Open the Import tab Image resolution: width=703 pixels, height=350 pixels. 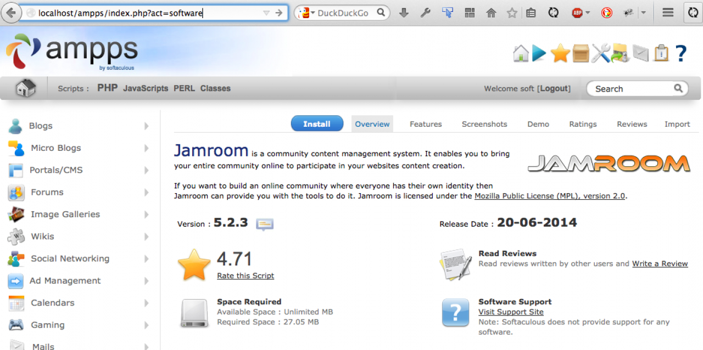pyautogui.click(x=677, y=124)
